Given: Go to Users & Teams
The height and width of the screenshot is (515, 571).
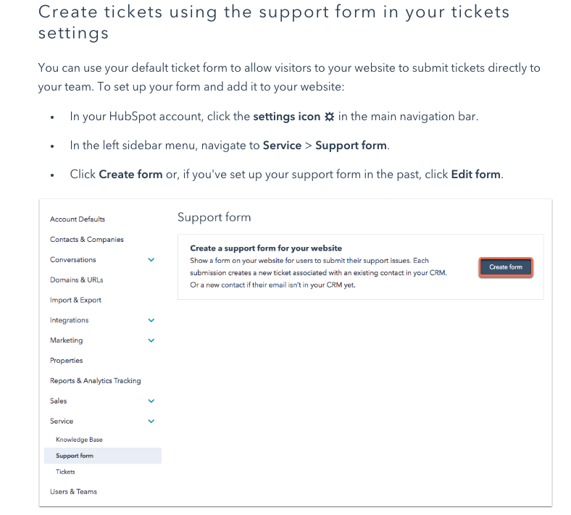Looking at the screenshot, I should coord(73,491).
